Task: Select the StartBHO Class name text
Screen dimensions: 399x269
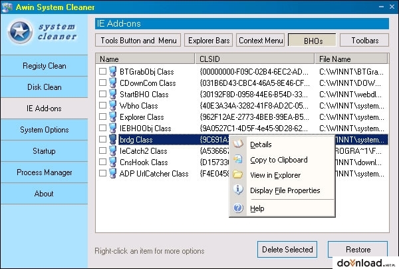Action: (x=144, y=95)
